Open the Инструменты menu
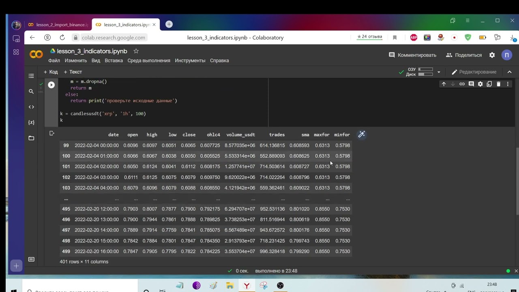Screen dimensions: 519x292 tap(190, 60)
